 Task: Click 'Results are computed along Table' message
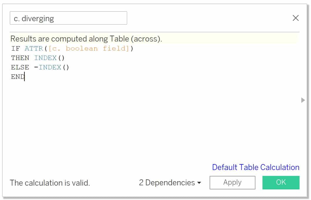[86, 39]
